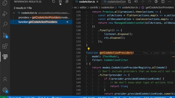Click line number 125 in gutter

pyautogui.click(x=78, y=12)
